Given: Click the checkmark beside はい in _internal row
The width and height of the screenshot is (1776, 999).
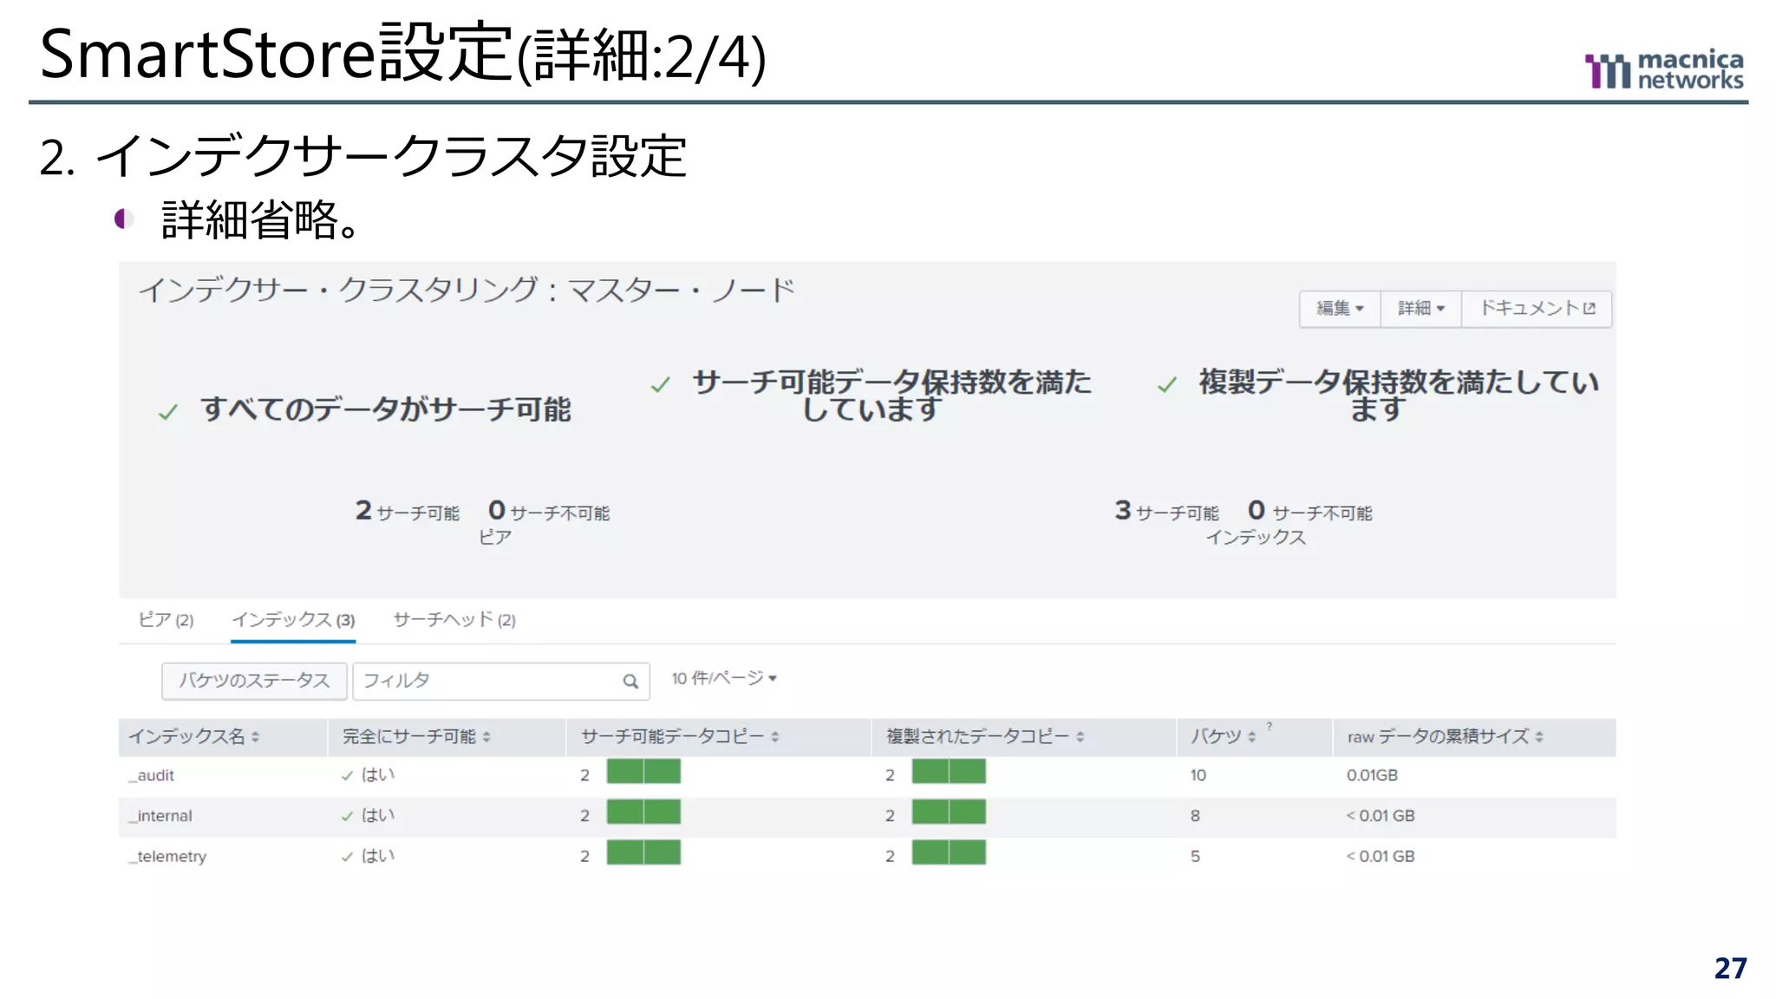Looking at the screenshot, I should 347,817.
